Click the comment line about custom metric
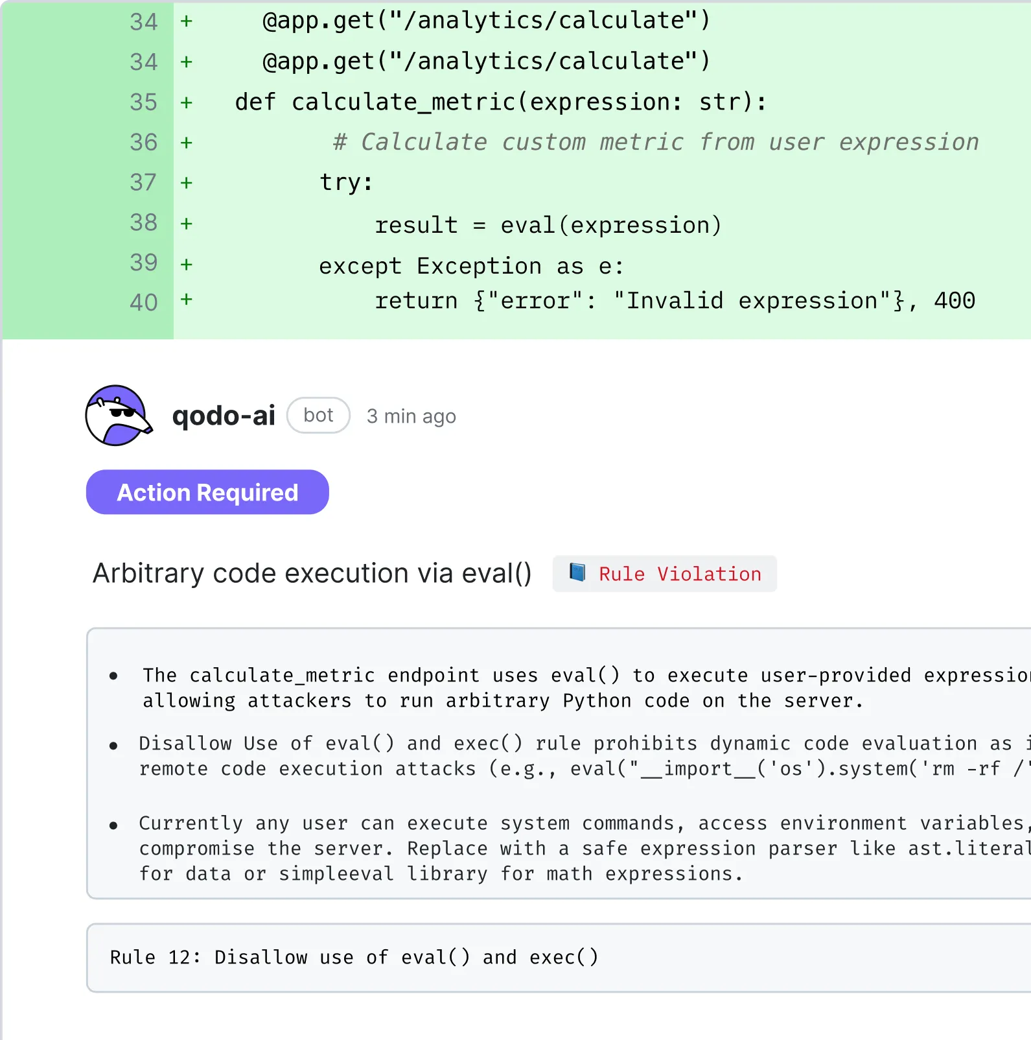 656,142
